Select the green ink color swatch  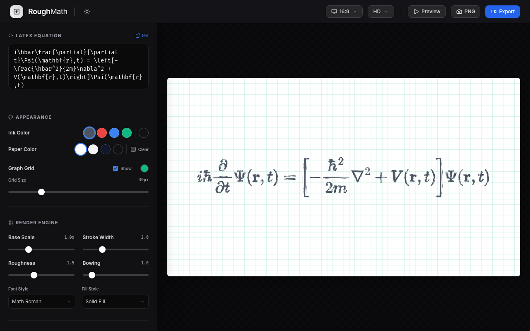(127, 133)
